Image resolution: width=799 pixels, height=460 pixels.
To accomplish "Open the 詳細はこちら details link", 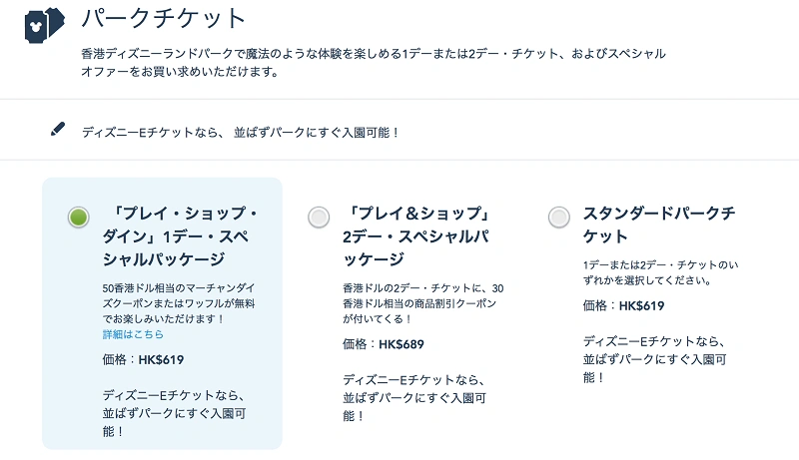I will pyautogui.click(x=133, y=334).
